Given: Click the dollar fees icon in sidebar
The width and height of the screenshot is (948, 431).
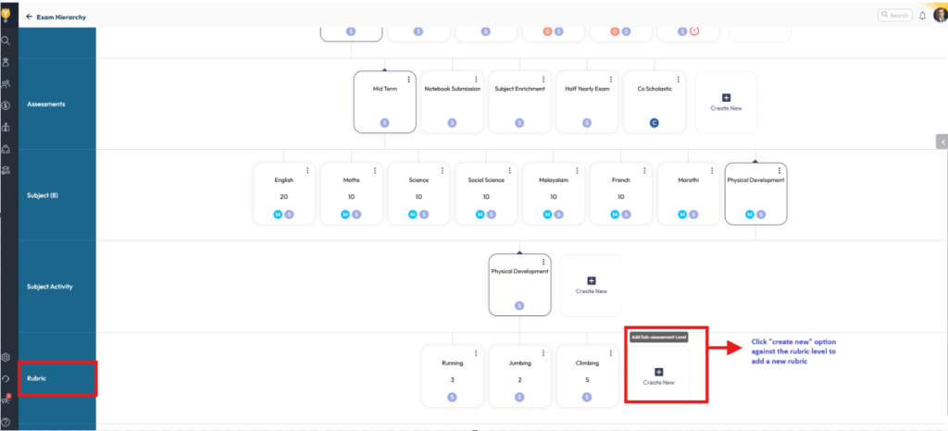Looking at the screenshot, I should (x=6, y=105).
